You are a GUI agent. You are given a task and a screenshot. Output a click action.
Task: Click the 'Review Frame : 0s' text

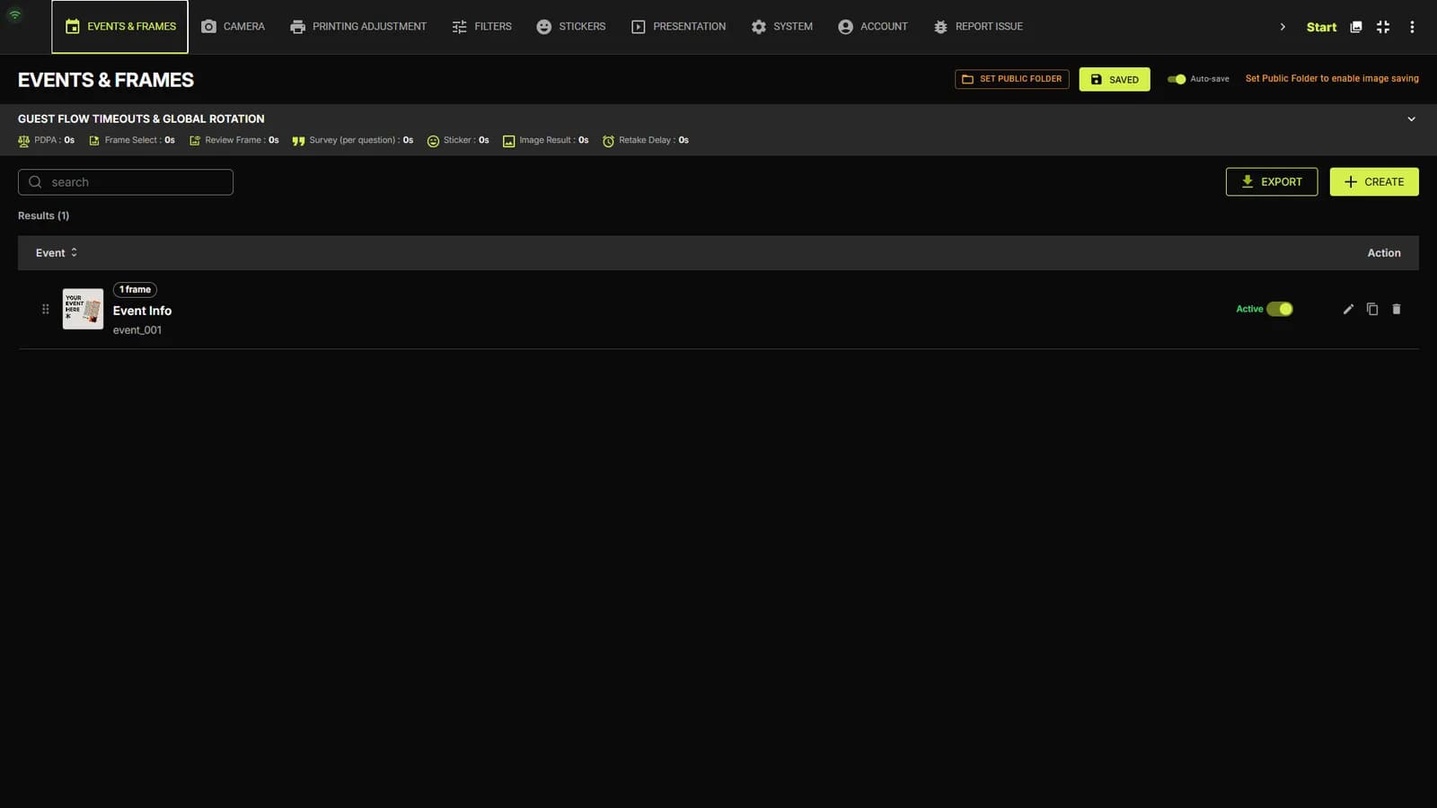242,140
